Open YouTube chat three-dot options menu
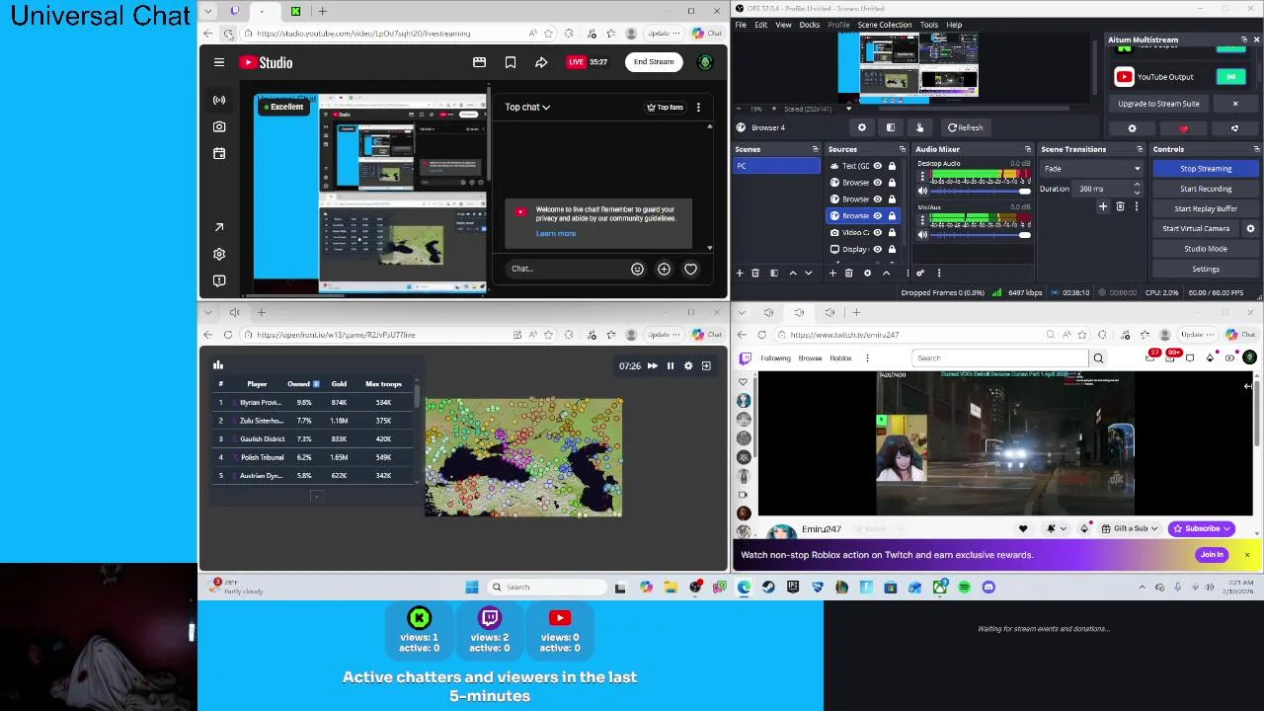 click(x=698, y=107)
